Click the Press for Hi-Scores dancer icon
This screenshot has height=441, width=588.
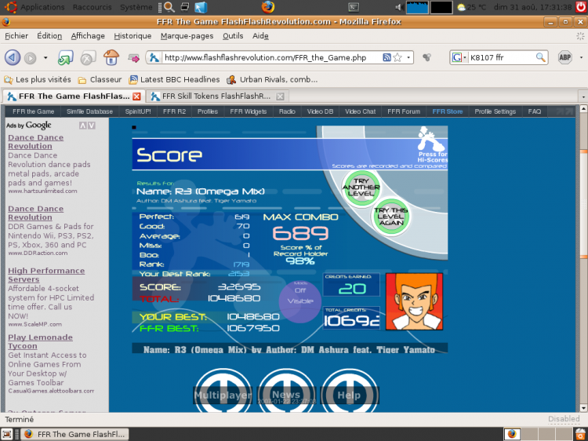click(x=432, y=144)
